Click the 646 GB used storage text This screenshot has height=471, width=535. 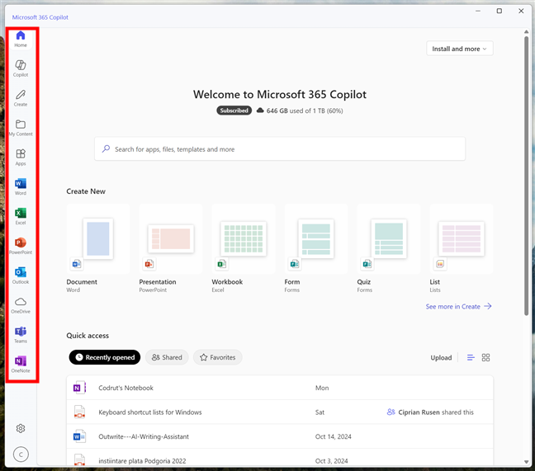click(x=305, y=111)
